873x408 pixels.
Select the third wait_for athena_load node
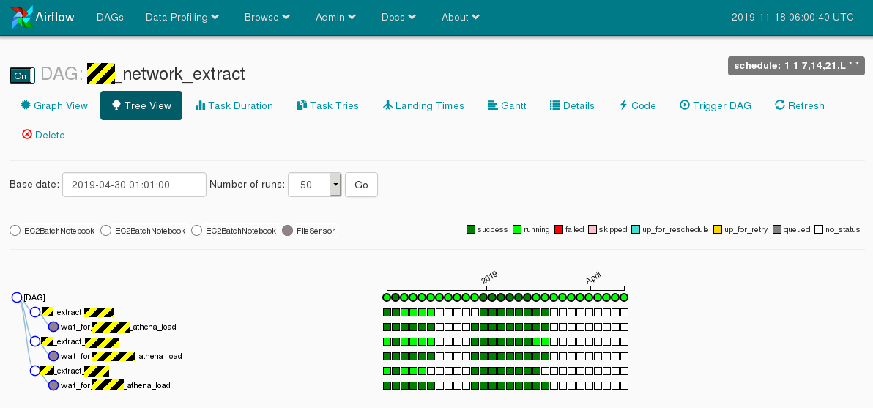[x=53, y=385]
